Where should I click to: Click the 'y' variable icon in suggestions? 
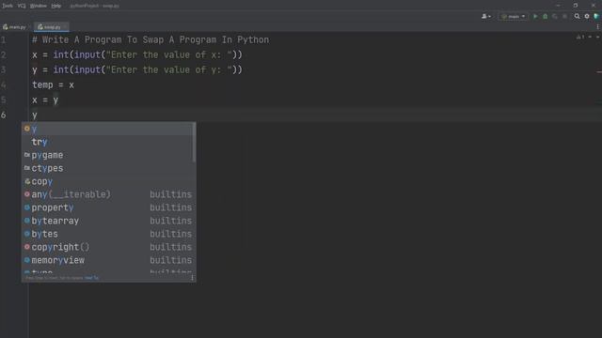[27, 129]
